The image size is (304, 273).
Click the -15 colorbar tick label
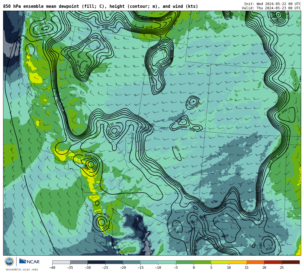coord(140,268)
